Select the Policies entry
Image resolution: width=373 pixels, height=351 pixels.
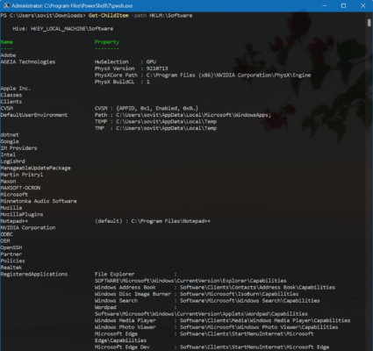pyautogui.click(x=12, y=261)
